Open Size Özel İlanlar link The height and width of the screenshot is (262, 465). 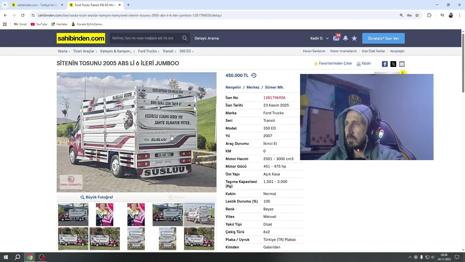pos(373,51)
